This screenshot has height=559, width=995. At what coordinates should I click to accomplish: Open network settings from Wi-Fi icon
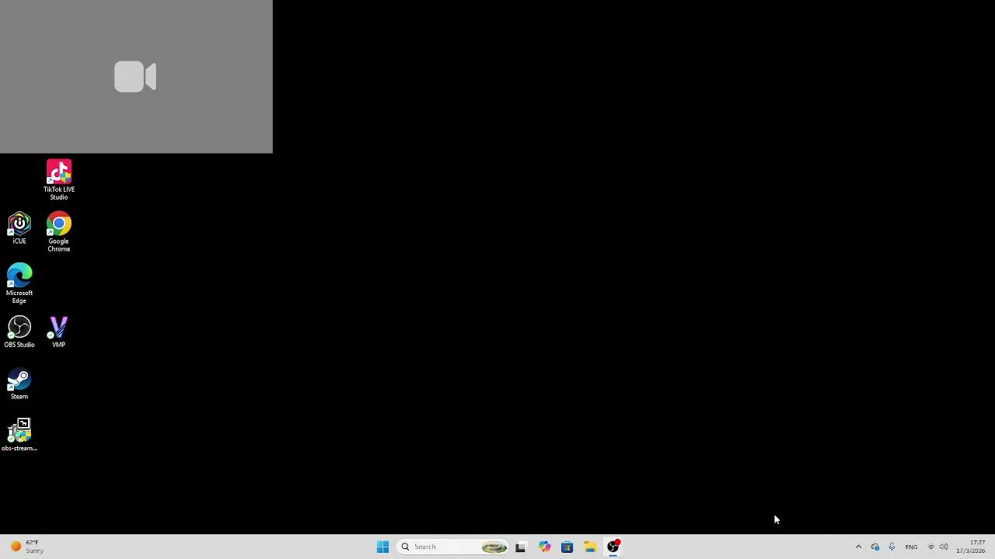[x=931, y=547]
